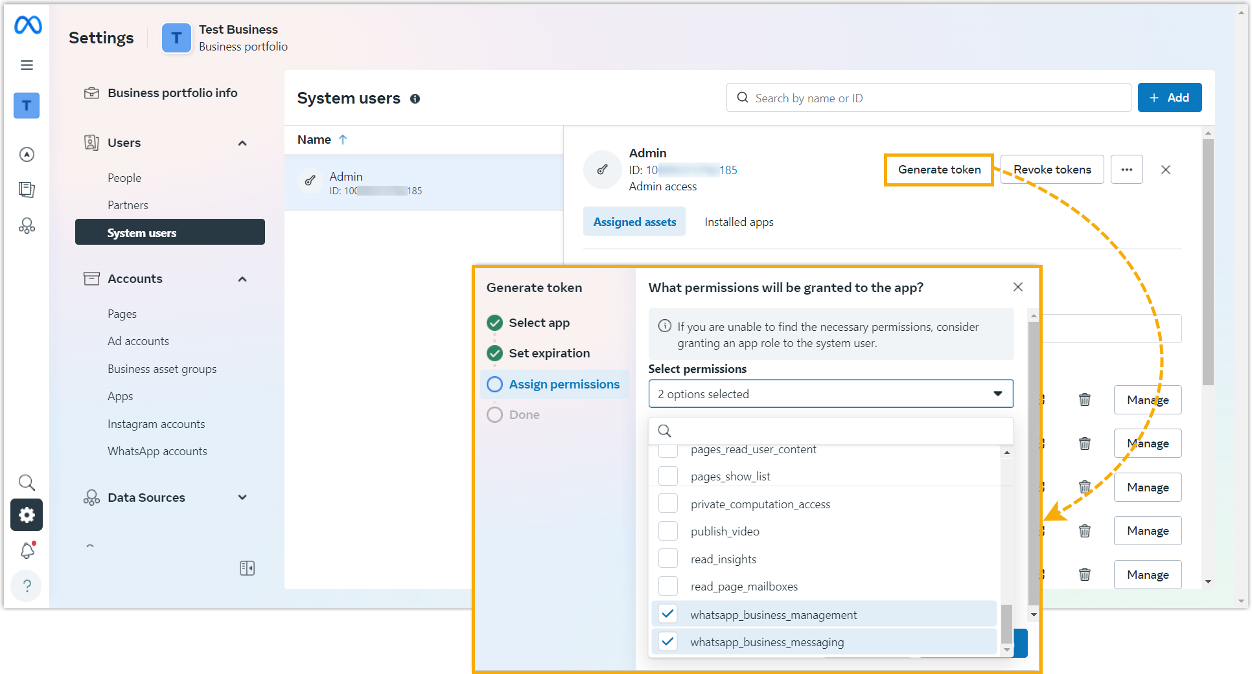Click the search magnifier icon in left rail
1252x674 pixels.
coord(27,482)
